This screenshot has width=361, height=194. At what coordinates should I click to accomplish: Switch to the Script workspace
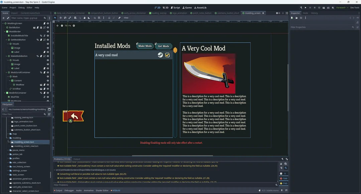tap(175, 7)
